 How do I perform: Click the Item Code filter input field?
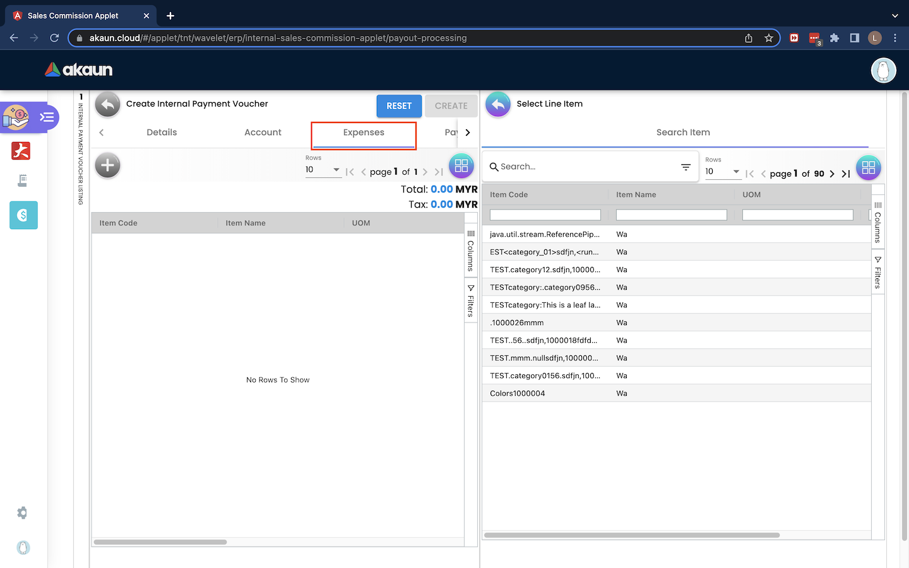click(545, 215)
